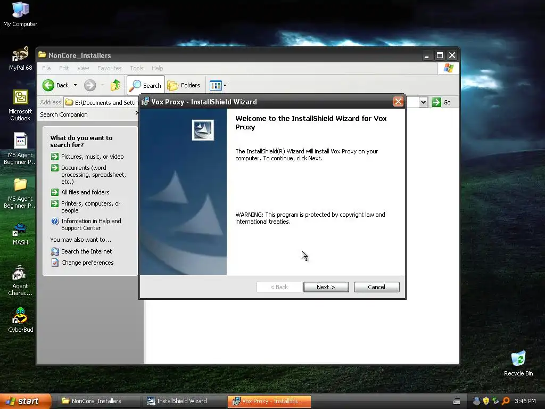This screenshot has width=545, height=409.
Task: Open Agent Character desktop shortcut
Action: coord(20,281)
